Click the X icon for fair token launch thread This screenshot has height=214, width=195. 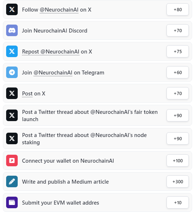(x=12, y=115)
